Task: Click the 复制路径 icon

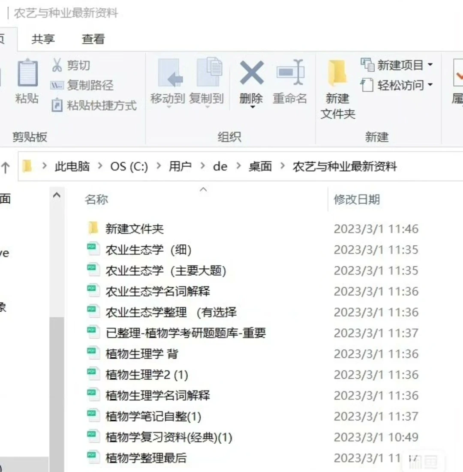Action: pos(57,85)
